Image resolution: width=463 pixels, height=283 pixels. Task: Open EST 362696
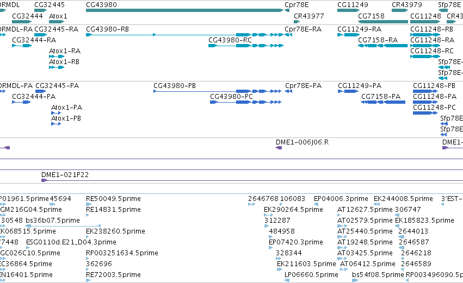point(99,264)
